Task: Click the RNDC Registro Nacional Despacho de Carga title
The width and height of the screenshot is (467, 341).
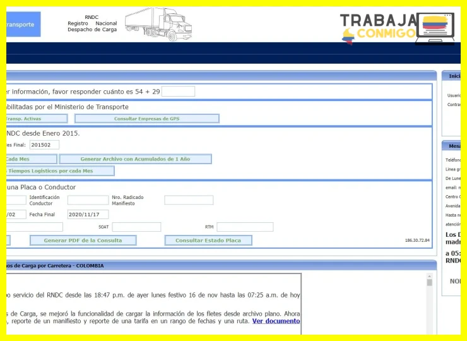Action: [x=92, y=23]
